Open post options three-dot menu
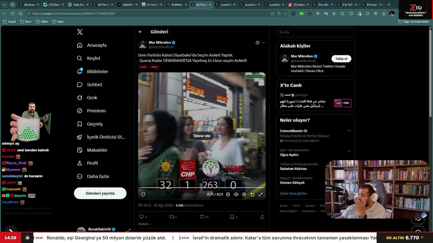The image size is (433, 243). (264, 43)
